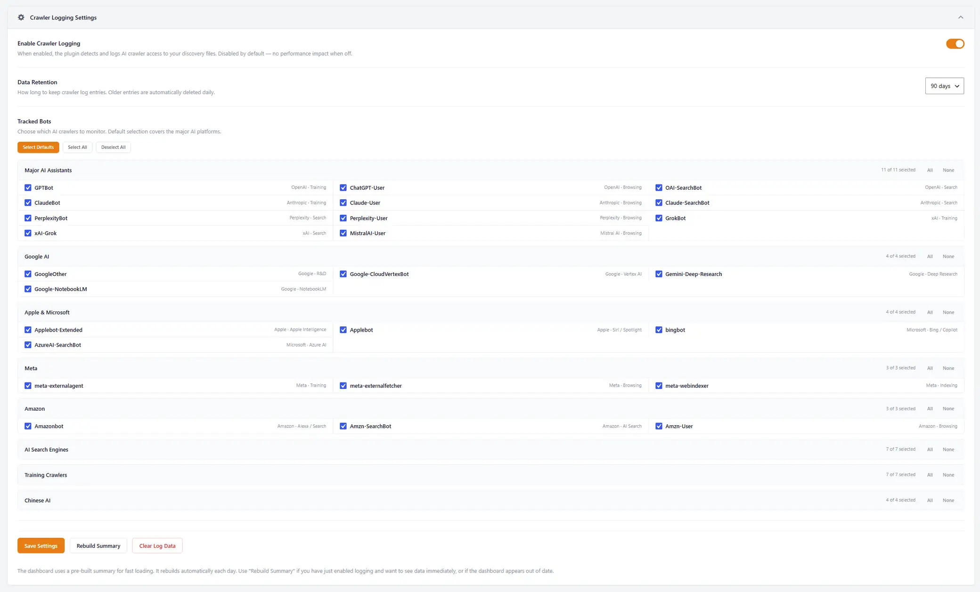Image resolution: width=980 pixels, height=592 pixels.
Task: Uncheck the Amazonbot checkbox
Action: click(28, 426)
